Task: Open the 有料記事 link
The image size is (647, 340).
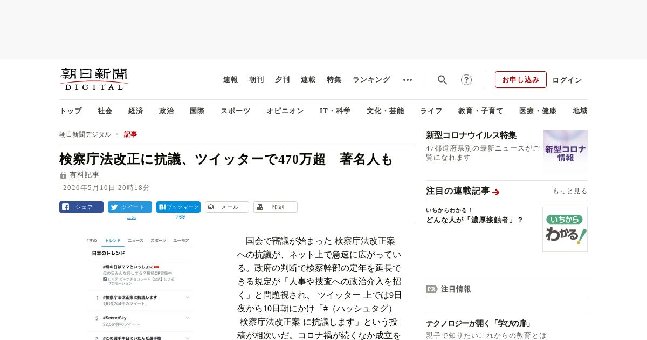Action: (x=85, y=175)
